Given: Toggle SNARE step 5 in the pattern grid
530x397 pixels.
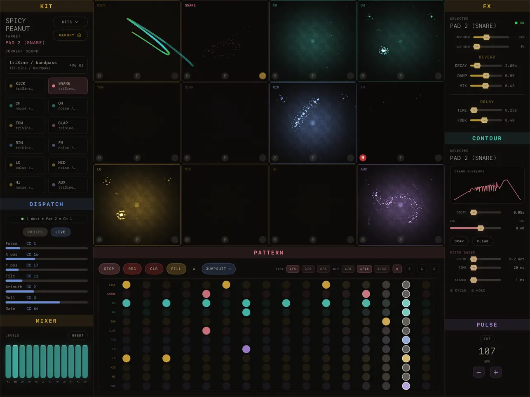Looking at the screenshot, I should [206, 294].
